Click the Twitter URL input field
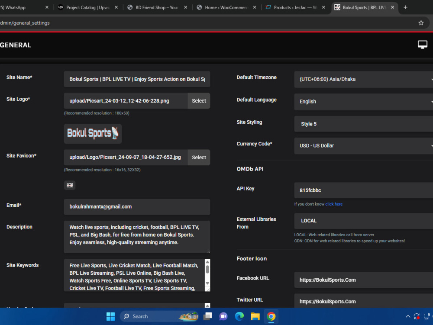The height and width of the screenshot is (325, 433). 363,302
